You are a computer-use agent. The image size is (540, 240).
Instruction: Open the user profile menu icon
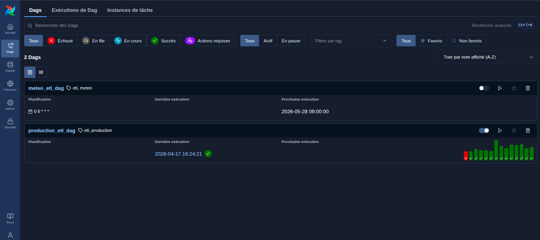(10, 235)
